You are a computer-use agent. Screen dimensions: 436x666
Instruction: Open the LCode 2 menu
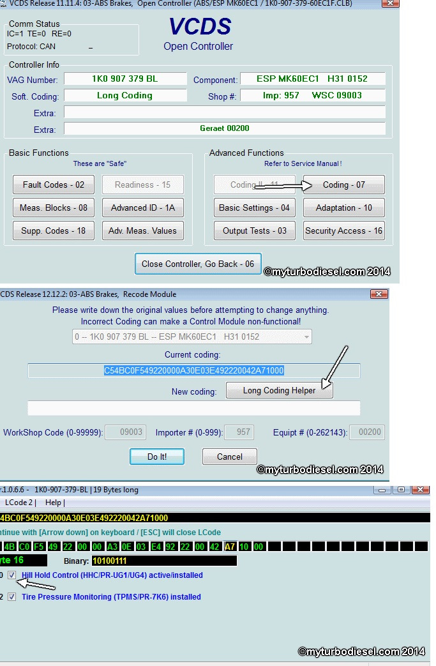[x=20, y=503]
